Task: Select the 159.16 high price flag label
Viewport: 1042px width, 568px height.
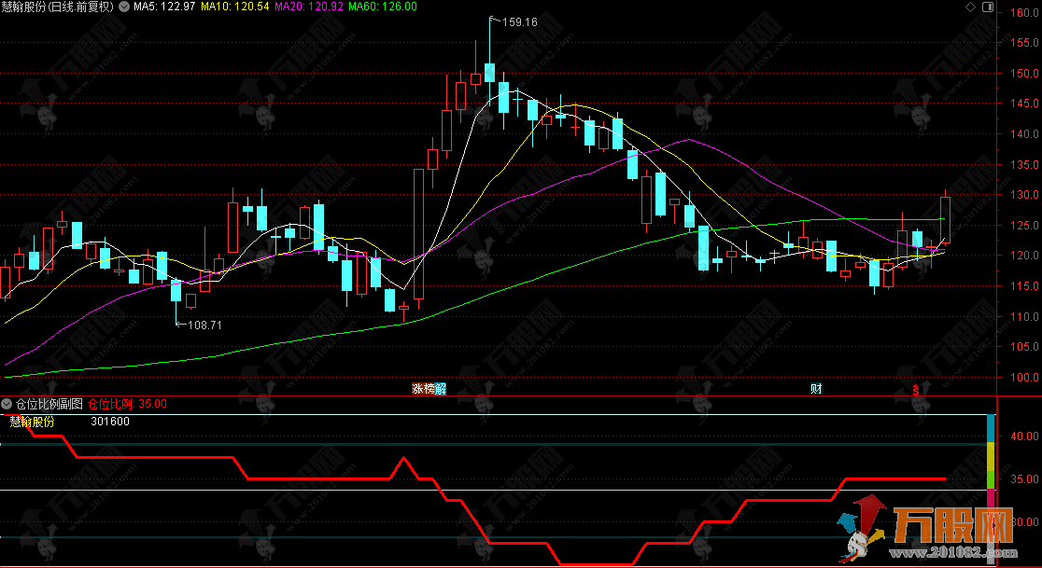Action: tap(518, 22)
